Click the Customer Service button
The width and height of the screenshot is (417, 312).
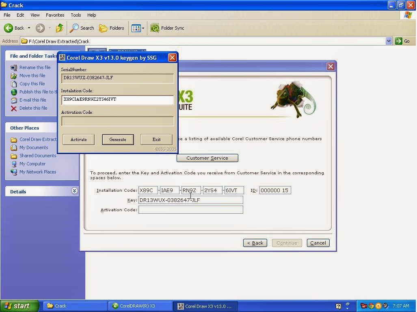click(207, 158)
